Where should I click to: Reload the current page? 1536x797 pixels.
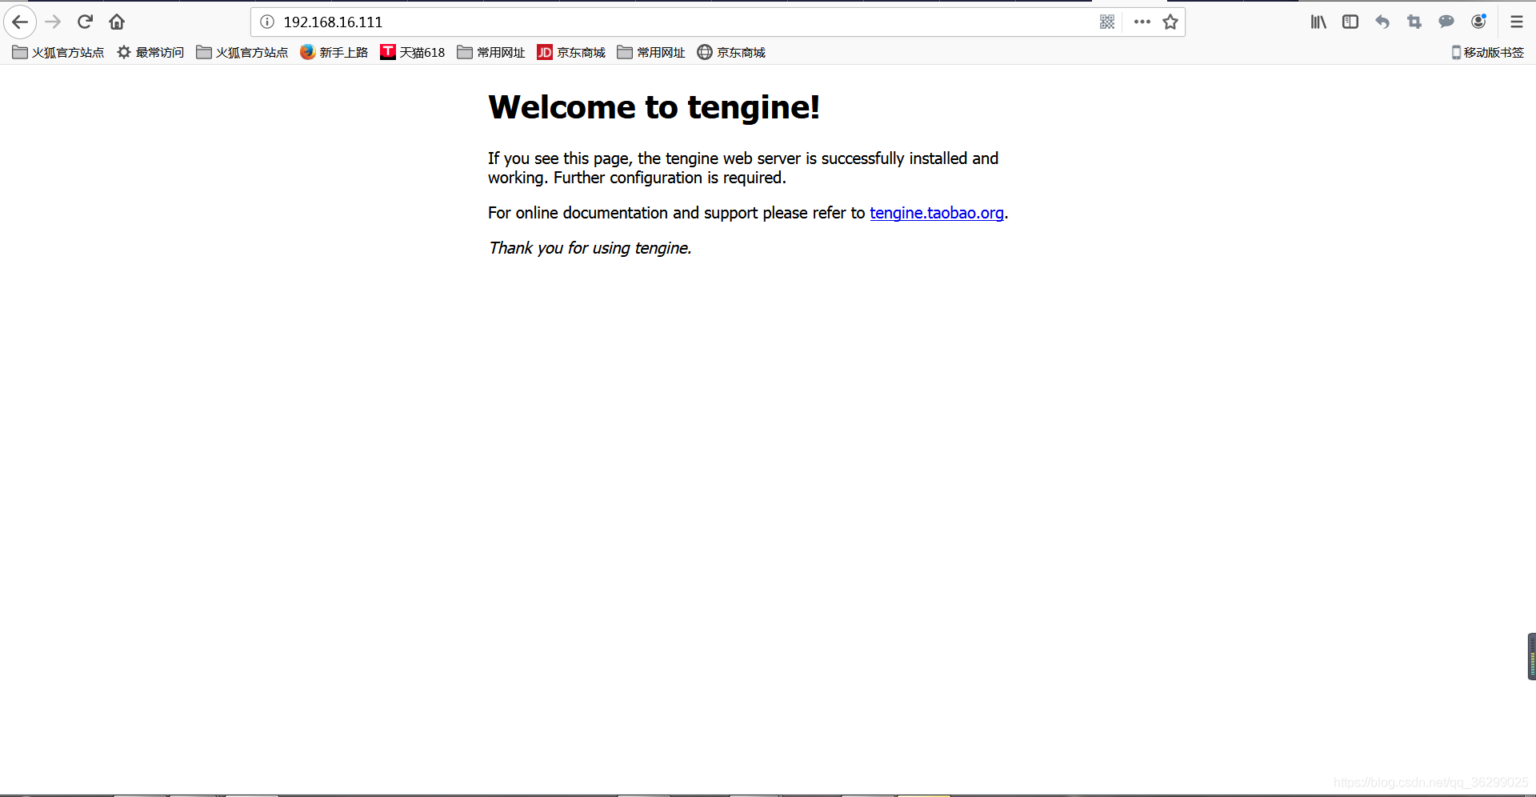(85, 22)
